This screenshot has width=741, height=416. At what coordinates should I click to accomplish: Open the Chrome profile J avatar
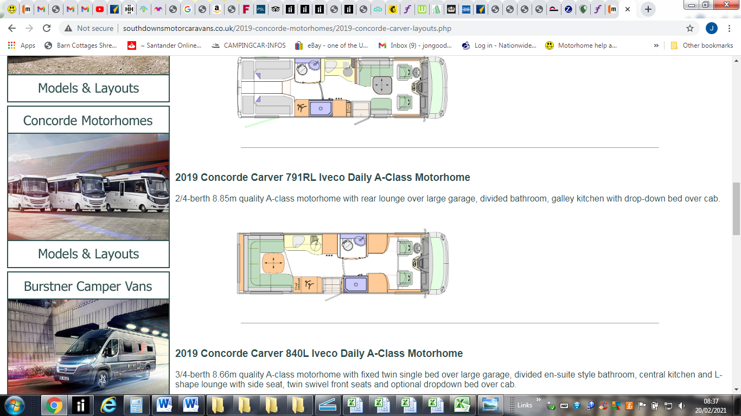coord(712,28)
